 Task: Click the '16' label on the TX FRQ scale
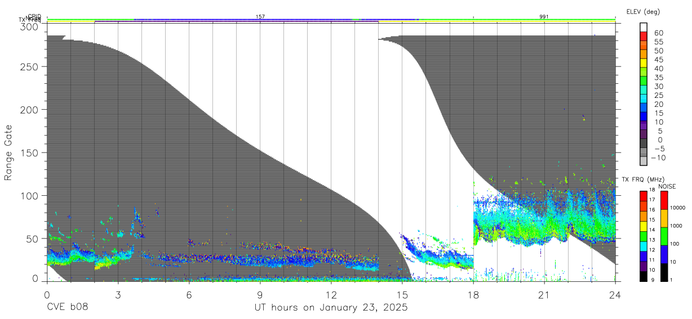[653, 210]
